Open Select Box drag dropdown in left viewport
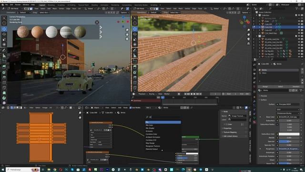 tap(44, 12)
